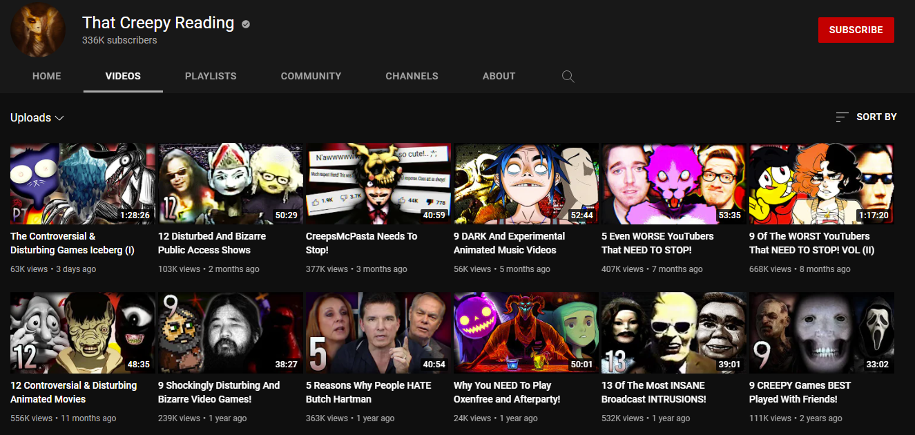
Task: Open 9 DARK And Experimental Animated Music Videos title
Action: click(509, 243)
